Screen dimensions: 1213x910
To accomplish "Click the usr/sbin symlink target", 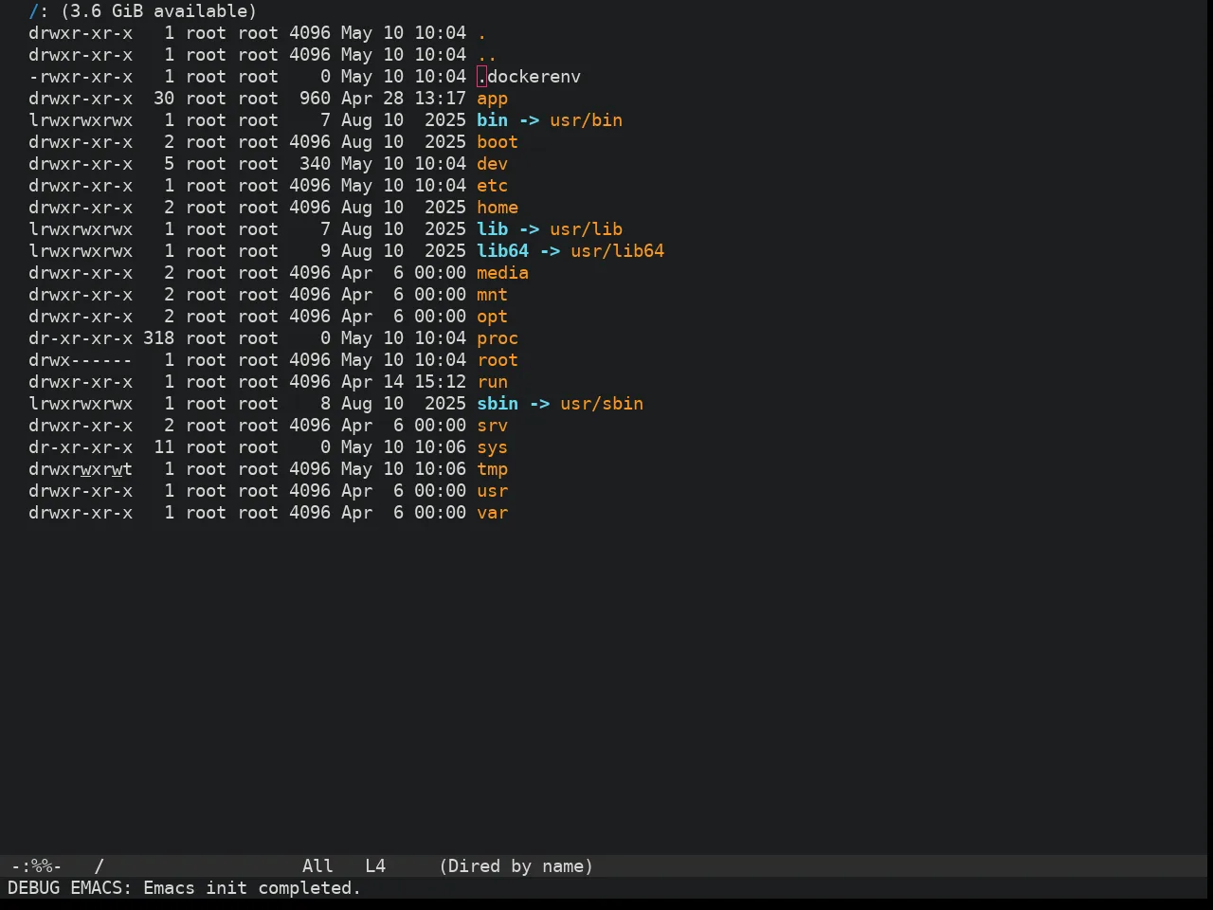I will pyautogui.click(x=602, y=404).
